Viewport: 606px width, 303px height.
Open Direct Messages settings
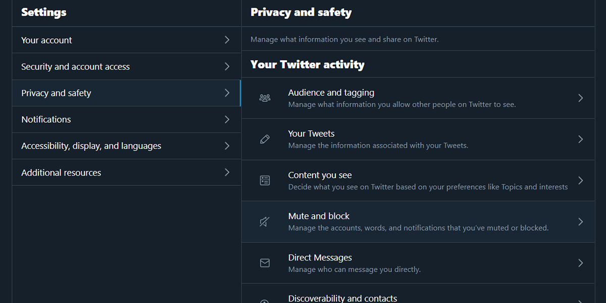pyautogui.click(x=320, y=258)
